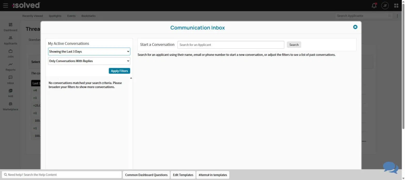The width and height of the screenshot is (405, 180).
Task: Click Edit Templates button
Action: coord(183,175)
